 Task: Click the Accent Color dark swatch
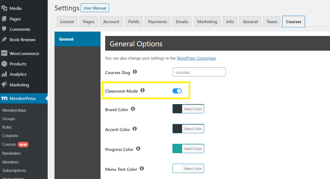pos(177,129)
